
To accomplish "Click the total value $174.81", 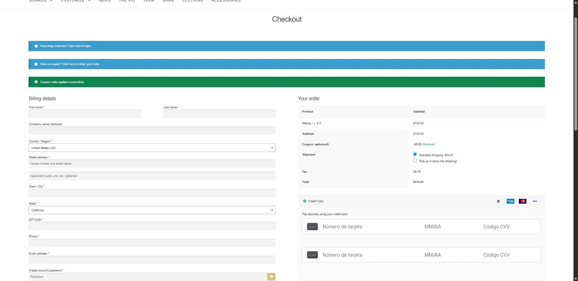I will click(x=418, y=182).
